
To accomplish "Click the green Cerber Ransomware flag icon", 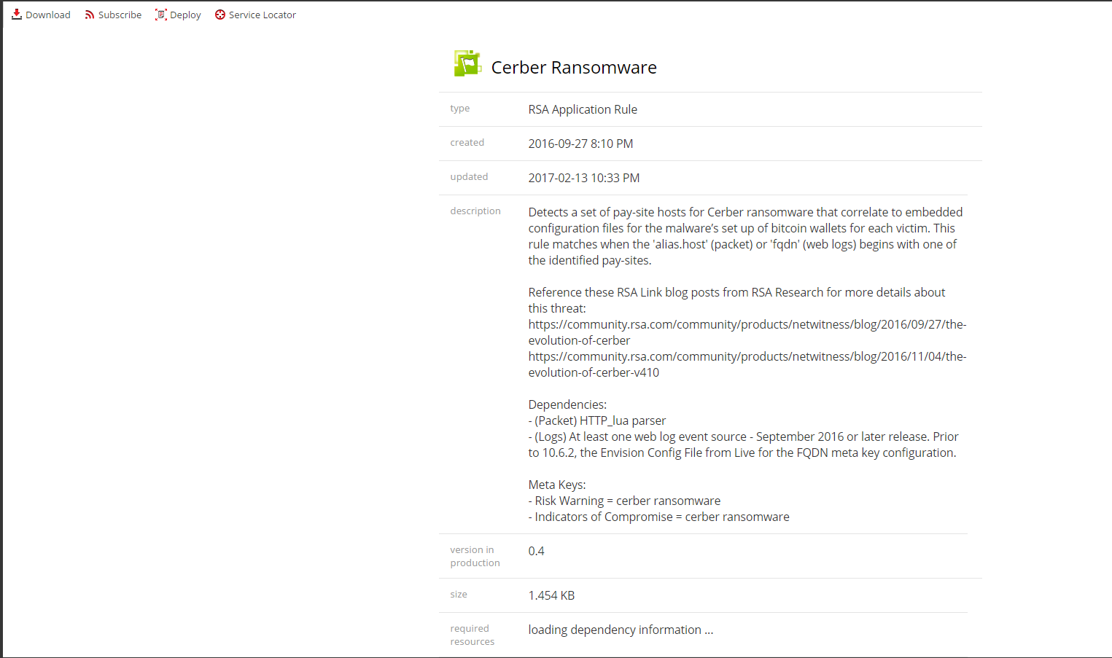I will 467,64.
